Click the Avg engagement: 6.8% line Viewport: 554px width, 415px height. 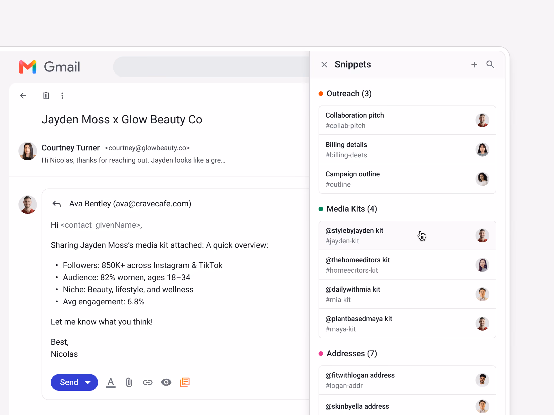point(104,302)
